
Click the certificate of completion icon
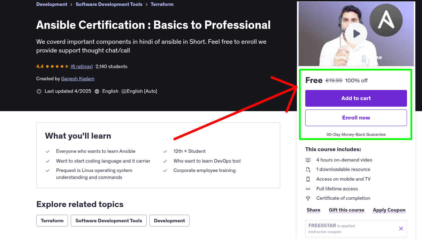tap(308, 198)
